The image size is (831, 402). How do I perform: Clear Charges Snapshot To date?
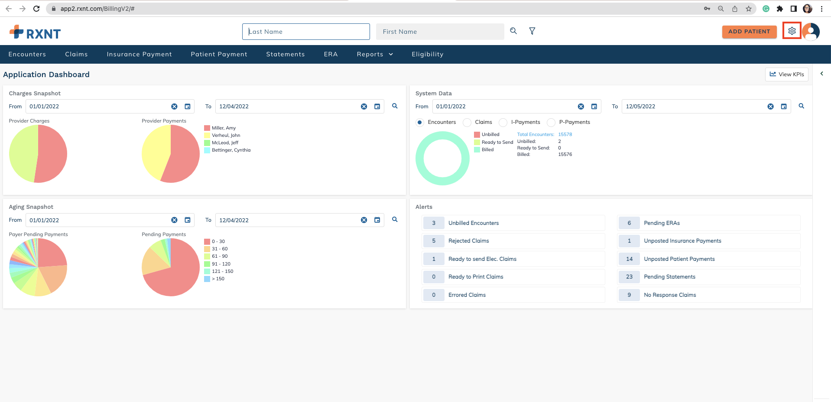(x=364, y=107)
